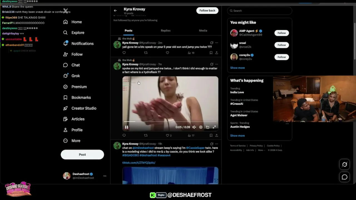Click the Follow people icon in sidebar
The image size is (356, 200).
65,54
